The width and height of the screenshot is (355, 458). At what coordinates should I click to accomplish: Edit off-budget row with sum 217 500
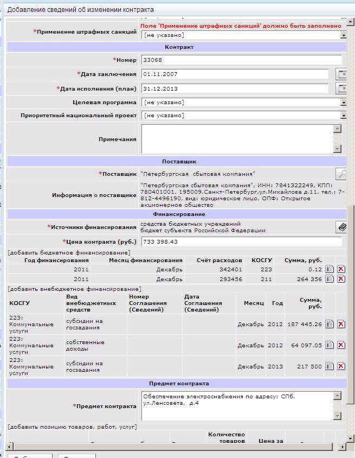pyautogui.click(x=330, y=366)
